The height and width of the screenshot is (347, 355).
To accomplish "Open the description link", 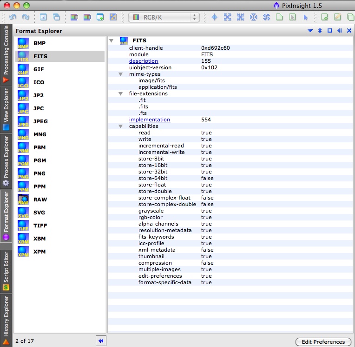I will pyautogui.click(x=144, y=61).
